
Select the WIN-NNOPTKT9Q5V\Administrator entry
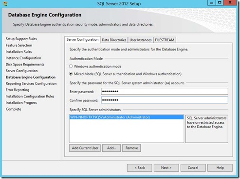[x=127, y=117]
